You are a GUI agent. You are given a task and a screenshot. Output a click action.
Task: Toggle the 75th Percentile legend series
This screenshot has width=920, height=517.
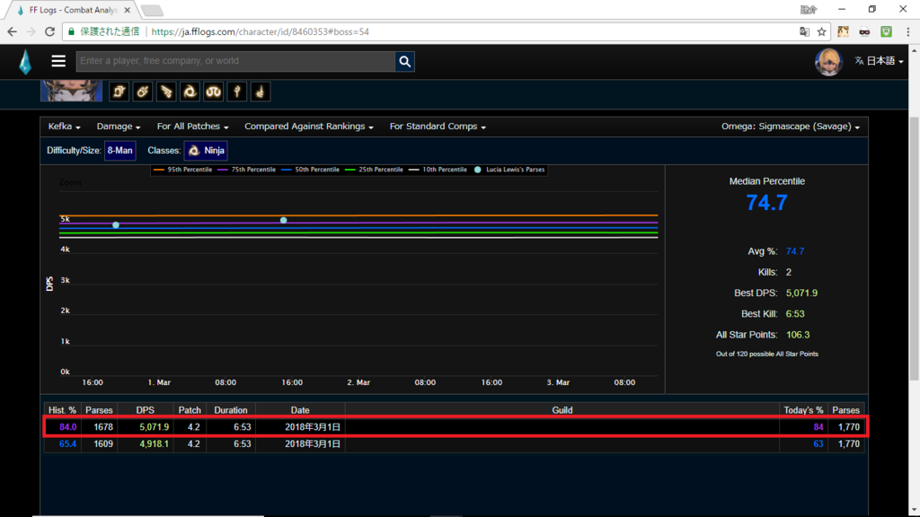click(x=246, y=170)
